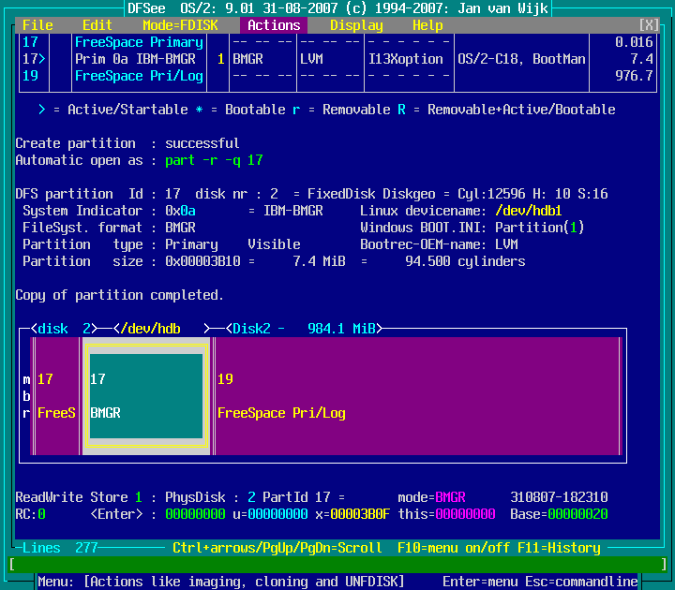
Task: Click the green command input line
Action: coord(337,565)
